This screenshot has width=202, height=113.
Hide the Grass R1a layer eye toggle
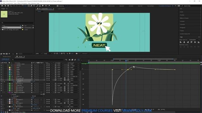[1, 85]
